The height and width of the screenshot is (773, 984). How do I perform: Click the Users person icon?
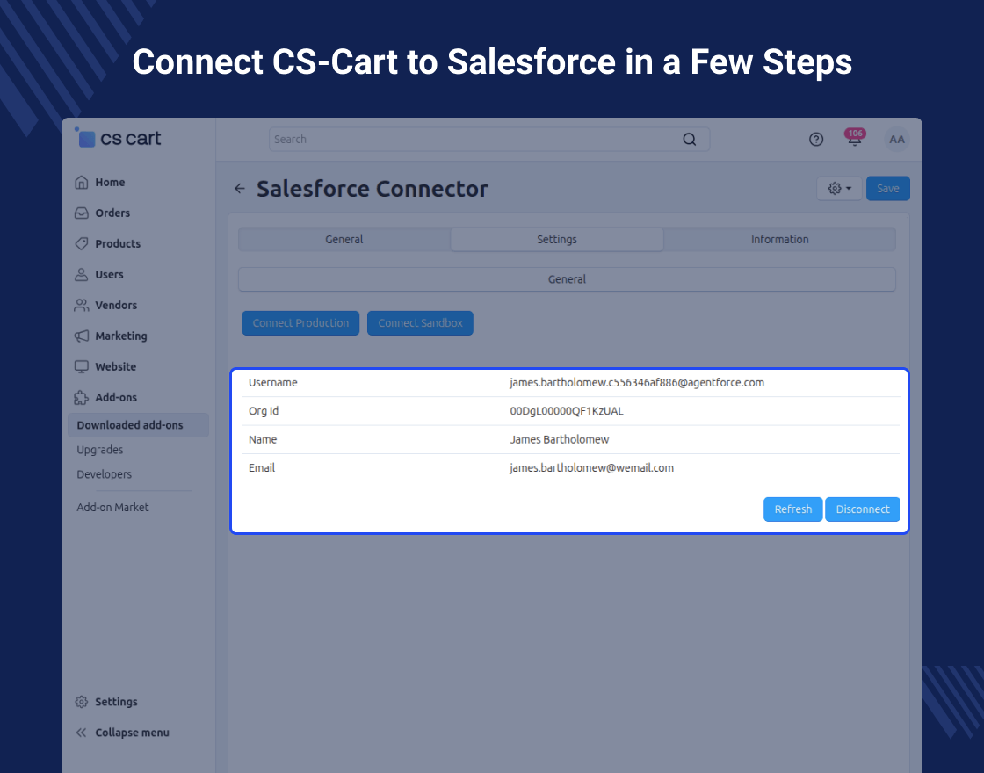[82, 275]
